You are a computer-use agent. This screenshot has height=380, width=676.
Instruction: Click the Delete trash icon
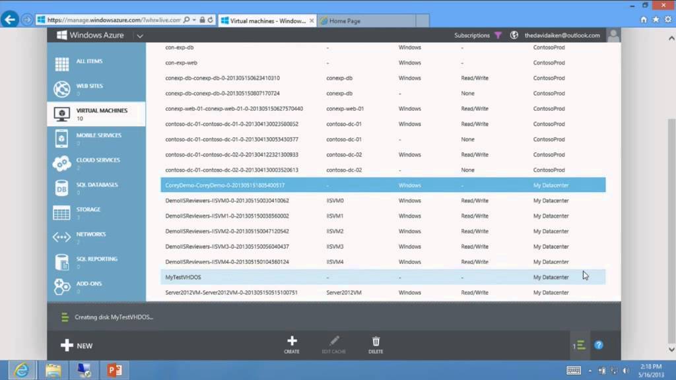[376, 341]
